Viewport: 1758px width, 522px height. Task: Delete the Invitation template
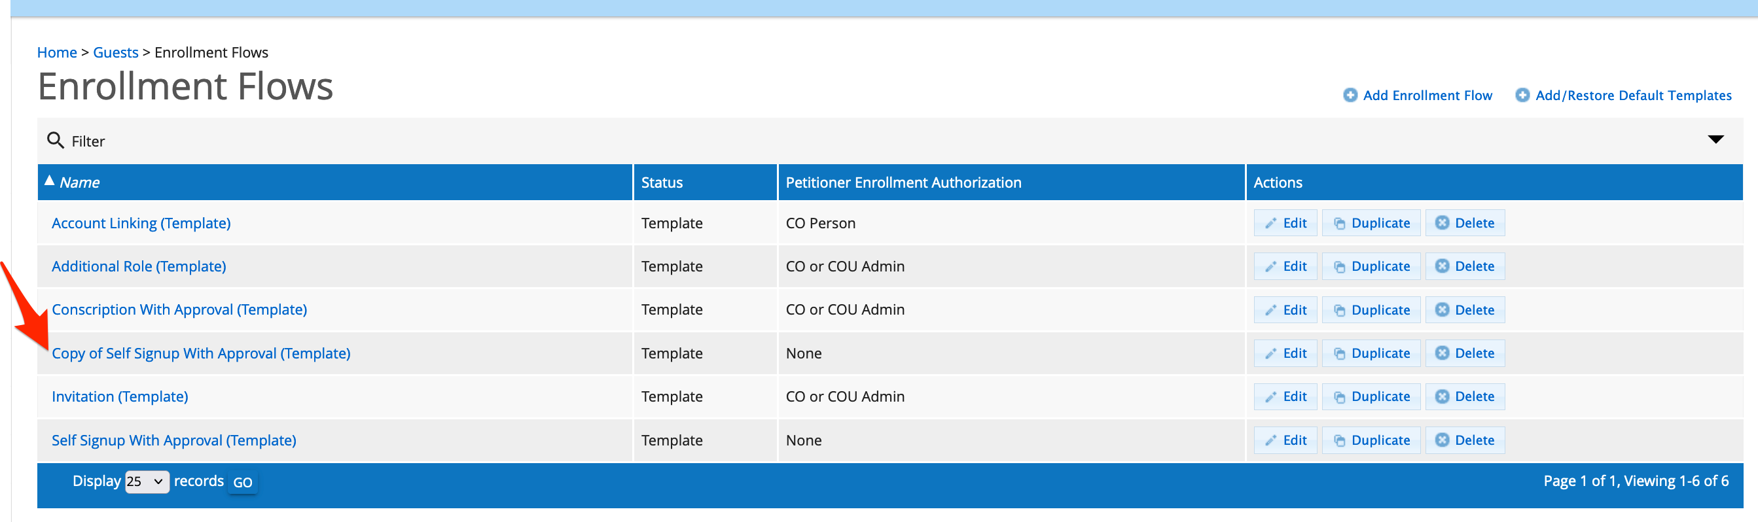pos(1465,396)
